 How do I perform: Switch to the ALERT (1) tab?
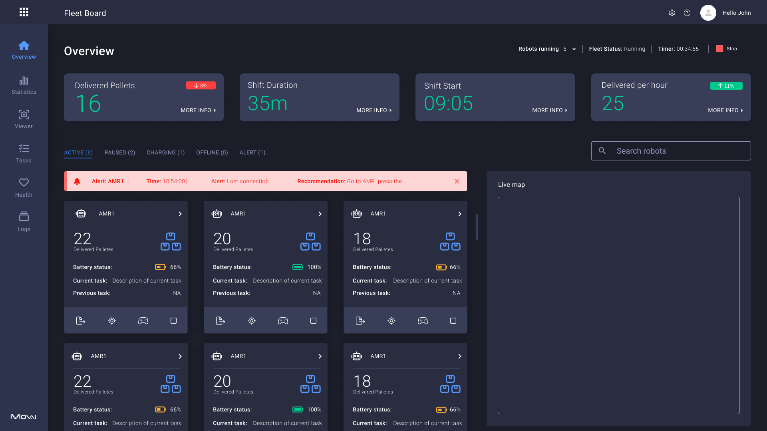(252, 153)
